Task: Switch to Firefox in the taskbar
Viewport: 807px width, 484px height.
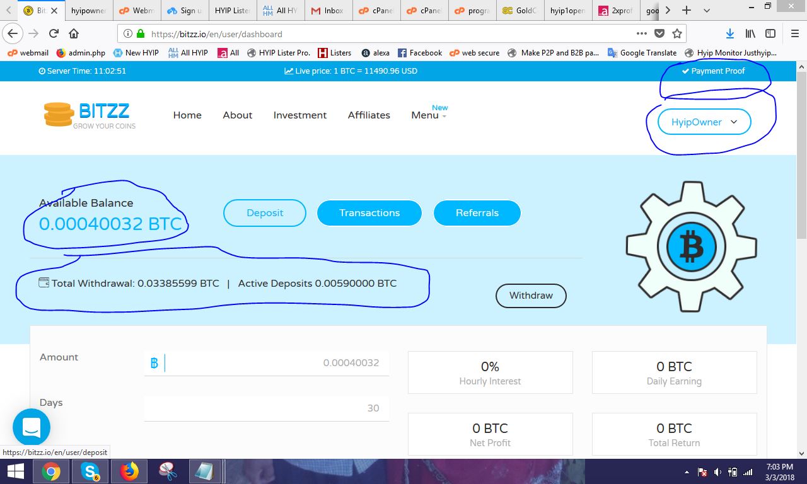Action: (x=129, y=471)
